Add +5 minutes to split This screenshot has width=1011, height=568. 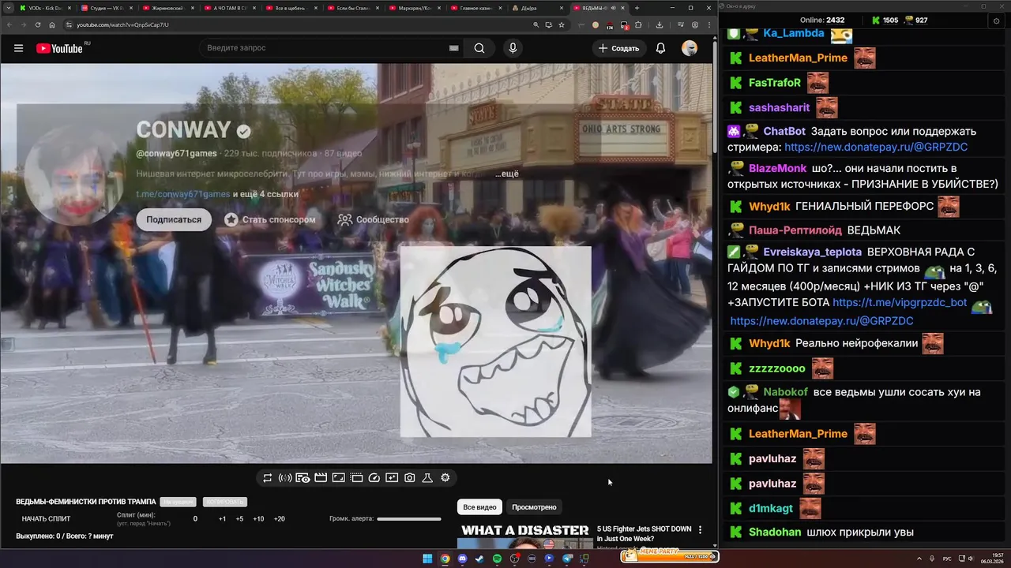tap(239, 519)
